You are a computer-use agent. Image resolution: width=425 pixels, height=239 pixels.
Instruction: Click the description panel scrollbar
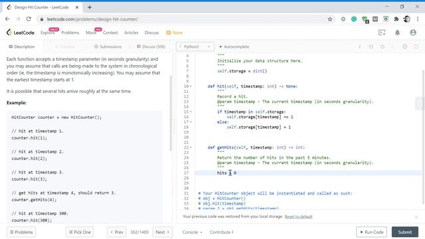[x=171, y=113]
